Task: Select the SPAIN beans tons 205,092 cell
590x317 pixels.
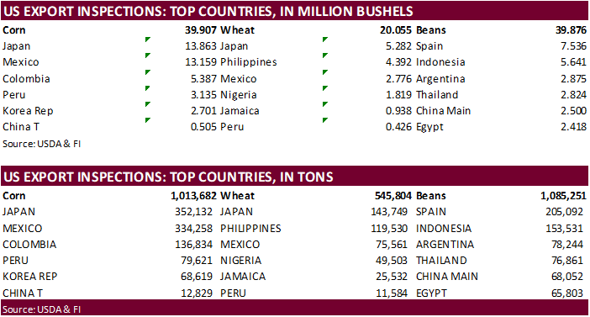Action: click(565, 212)
